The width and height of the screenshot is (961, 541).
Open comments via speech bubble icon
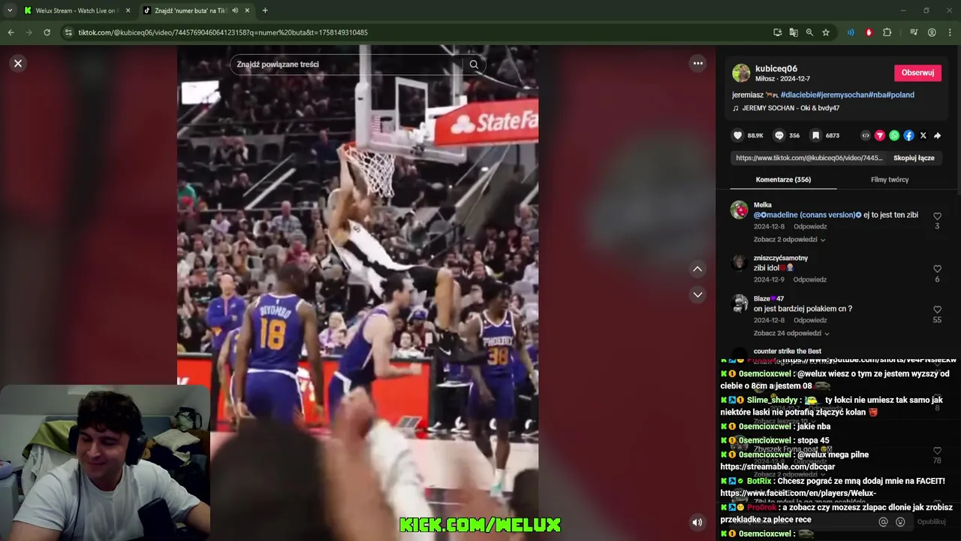pos(779,135)
